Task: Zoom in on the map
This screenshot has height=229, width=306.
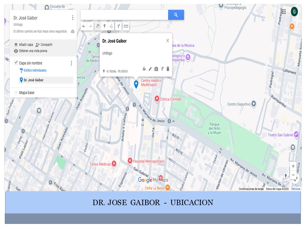Action: (x=293, y=166)
